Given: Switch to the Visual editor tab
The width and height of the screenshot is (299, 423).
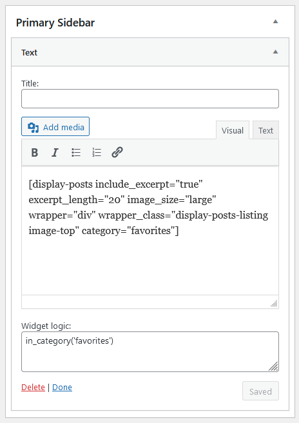Looking at the screenshot, I should click(233, 130).
